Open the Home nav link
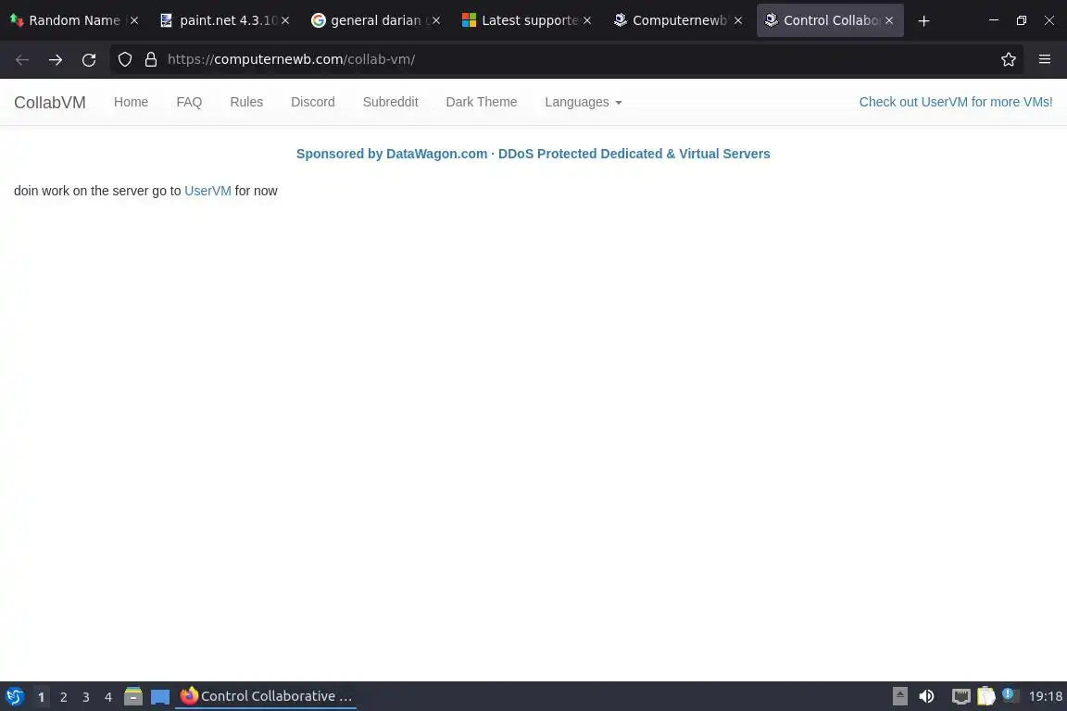Screen dimensions: 1067x711 tap(131, 102)
